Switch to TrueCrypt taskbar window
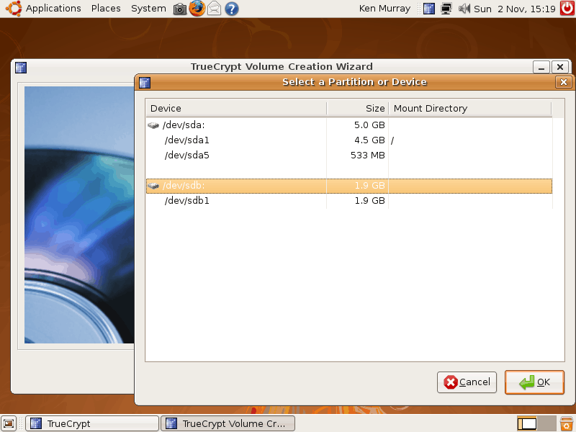The width and height of the screenshot is (576, 432). pyautogui.click(x=92, y=423)
